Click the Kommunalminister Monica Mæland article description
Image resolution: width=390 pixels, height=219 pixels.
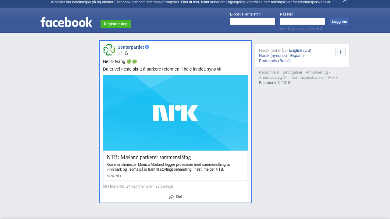pos(168,167)
